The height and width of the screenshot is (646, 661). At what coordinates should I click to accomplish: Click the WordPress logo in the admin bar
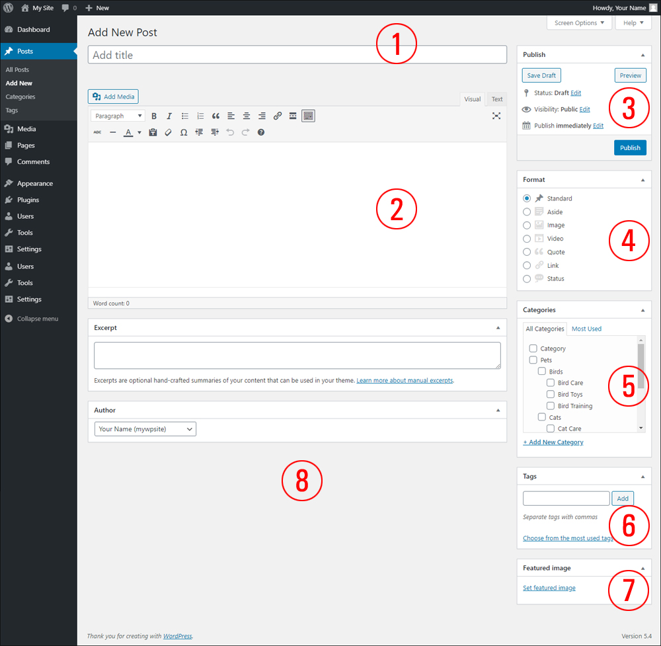[x=9, y=7]
